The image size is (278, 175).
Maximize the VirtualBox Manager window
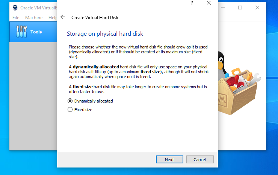[x=240, y=8]
